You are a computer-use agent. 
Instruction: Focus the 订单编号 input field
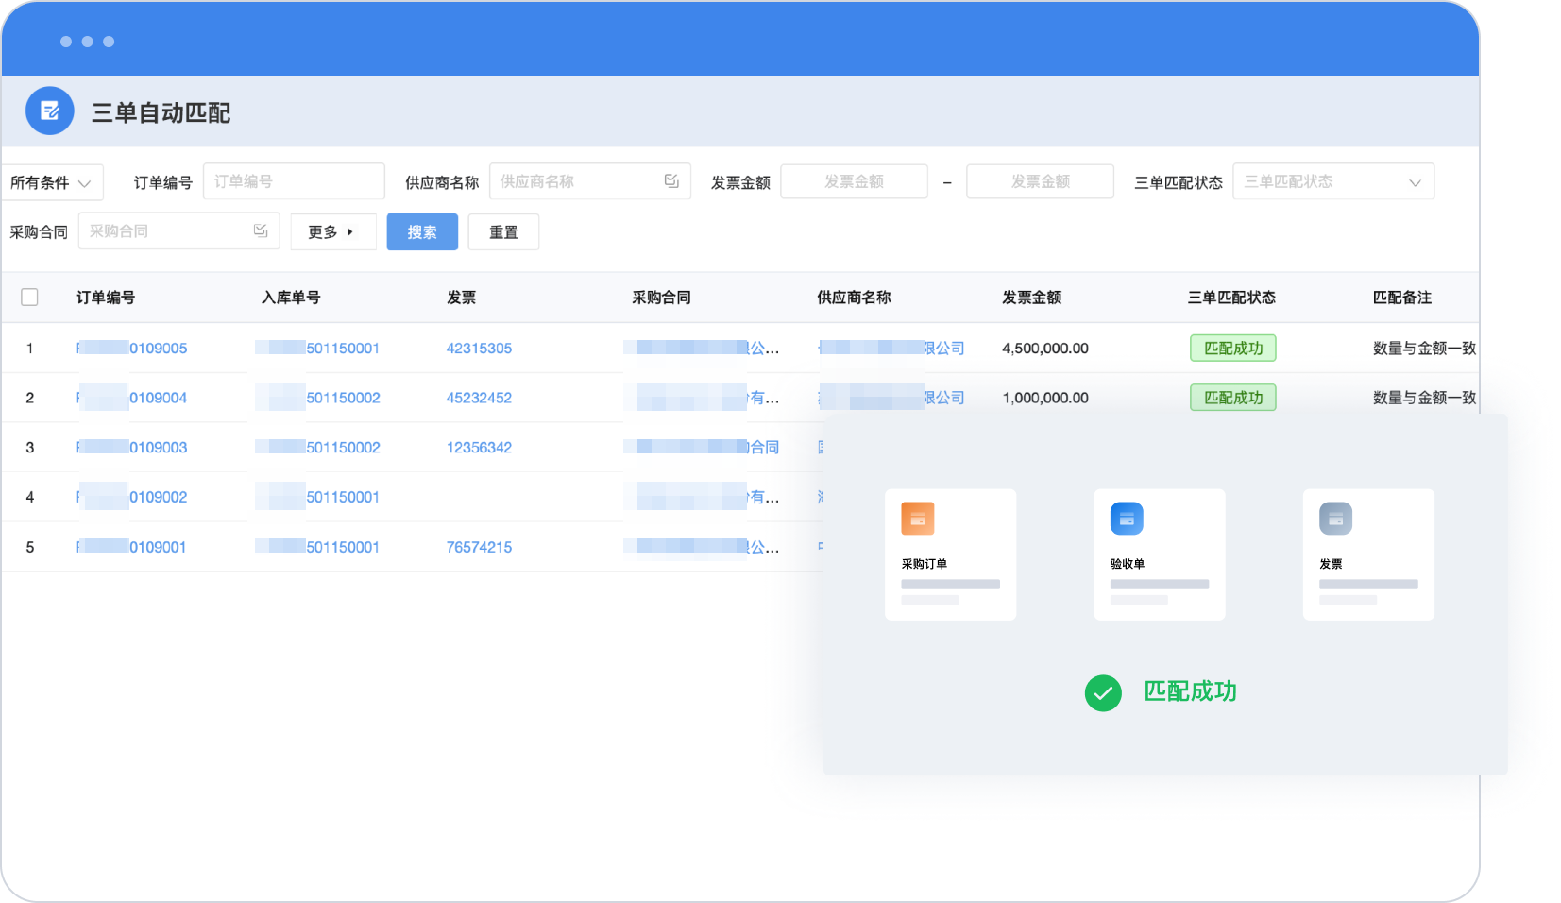click(x=294, y=181)
